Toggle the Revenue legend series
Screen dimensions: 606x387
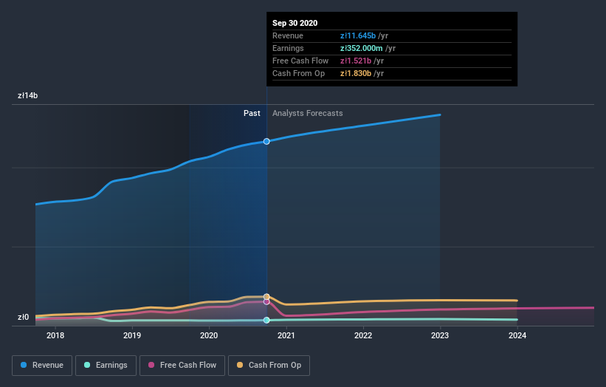pos(42,366)
